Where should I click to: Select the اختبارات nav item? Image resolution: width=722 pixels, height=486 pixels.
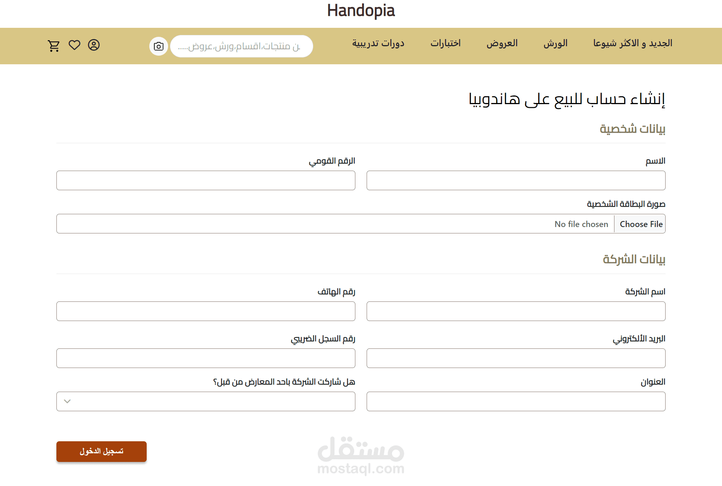445,44
